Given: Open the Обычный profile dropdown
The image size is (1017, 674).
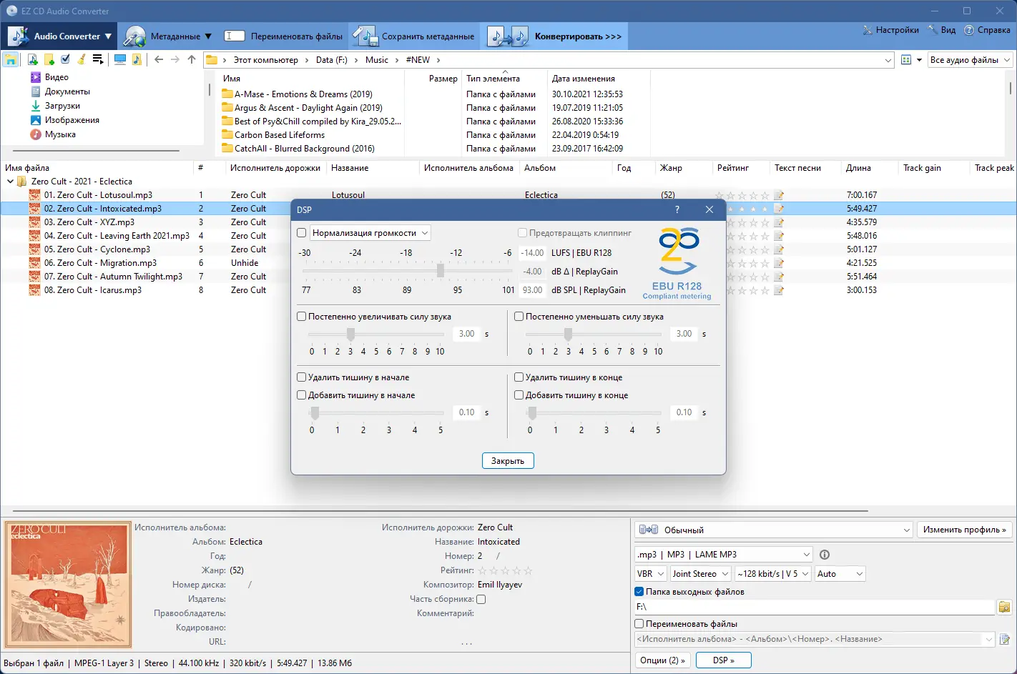Looking at the screenshot, I should coord(774,530).
